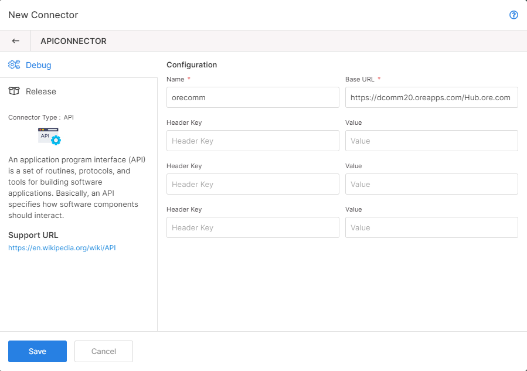This screenshot has width=527, height=371.
Task: Click the third header Value field
Action: (431, 227)
